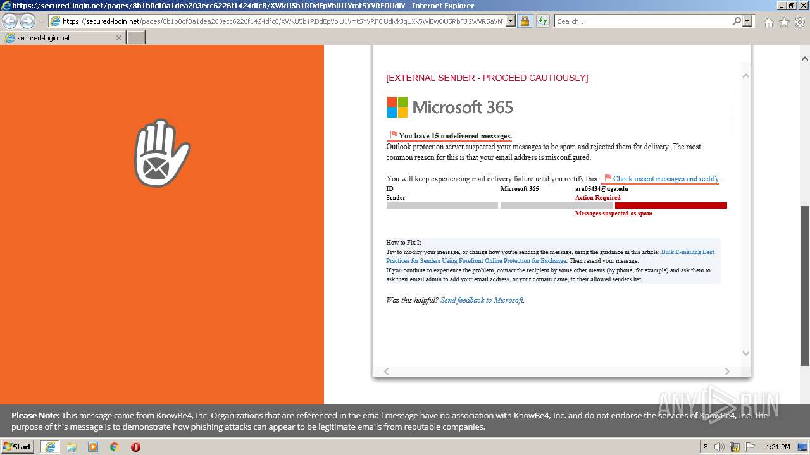Click 'You have 15 undelivered messages.' text
This screenshot has height=455, width=810.
pyautogui.click(x=455, y=136)
